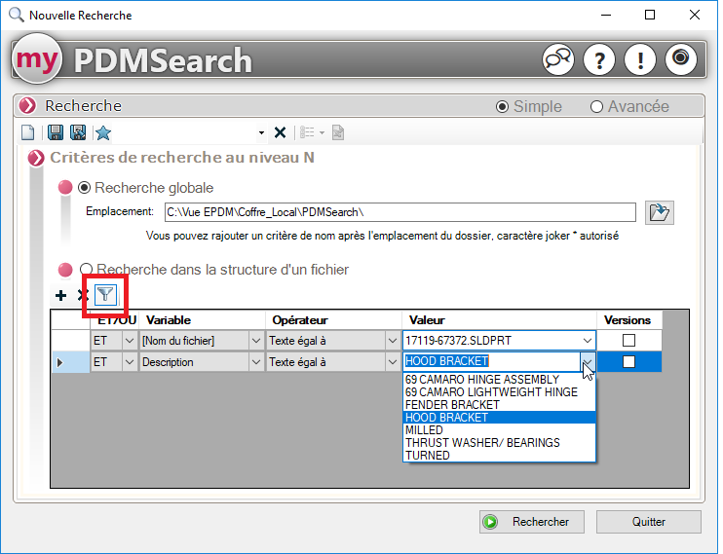Click the speech bubbles feedback icon
The width and height of the screenshot is (723, 554).
[558, 59]
